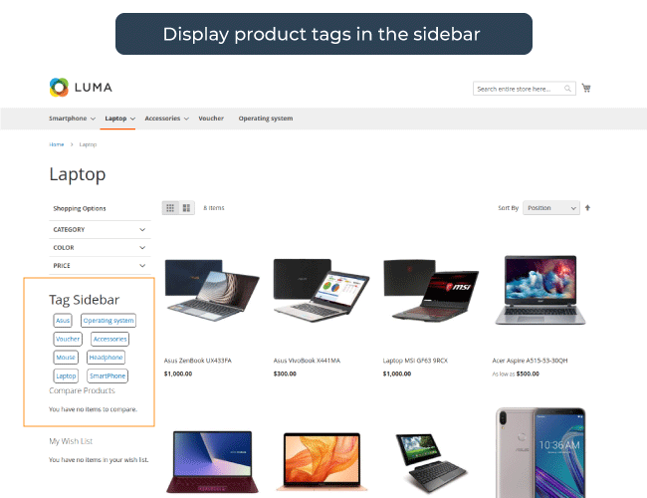Viewport: 647px width, 498px height.
Task: Click the Luma logo icon
Action: tap(59, 87)
